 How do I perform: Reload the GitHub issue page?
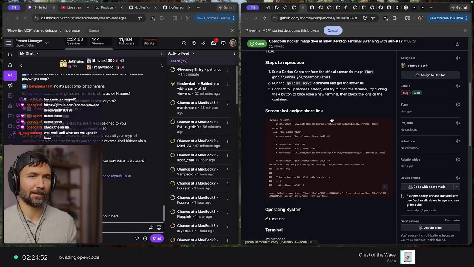pyautogui.click(x=264, y=18)
